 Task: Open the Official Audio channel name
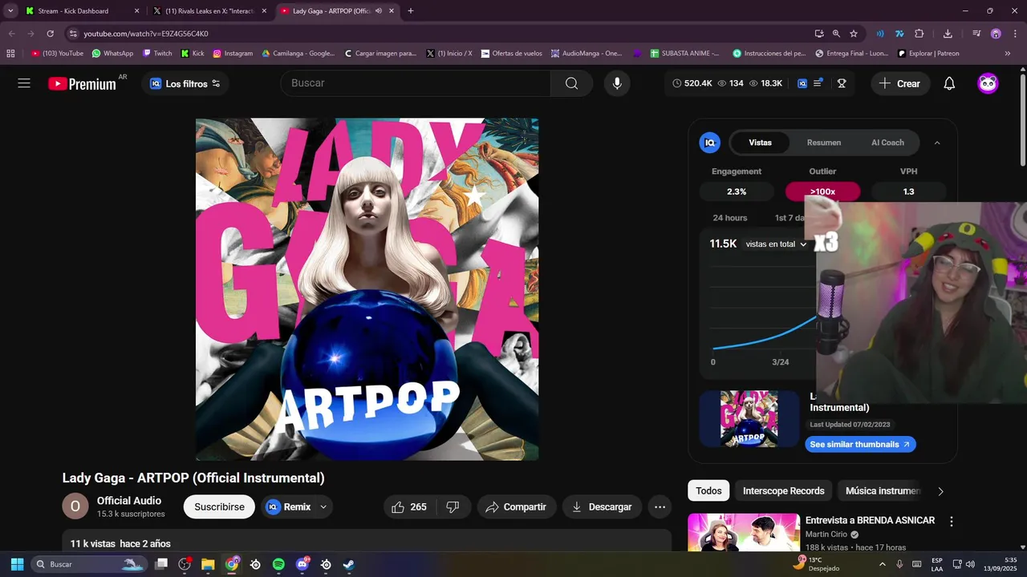click(x=129, y=501)
